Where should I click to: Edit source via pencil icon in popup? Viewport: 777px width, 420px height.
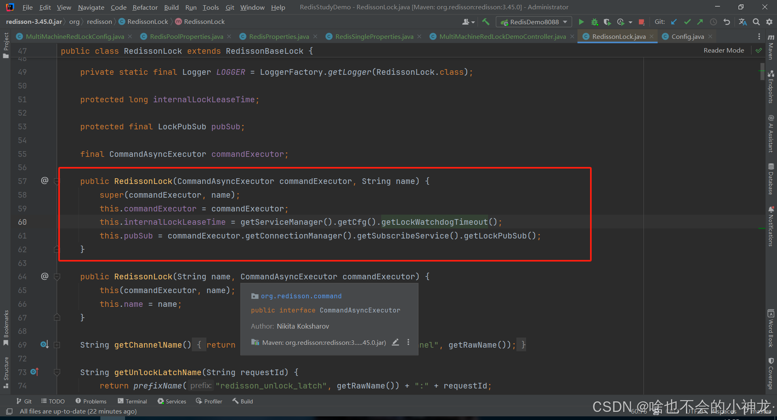pos(395,342)
